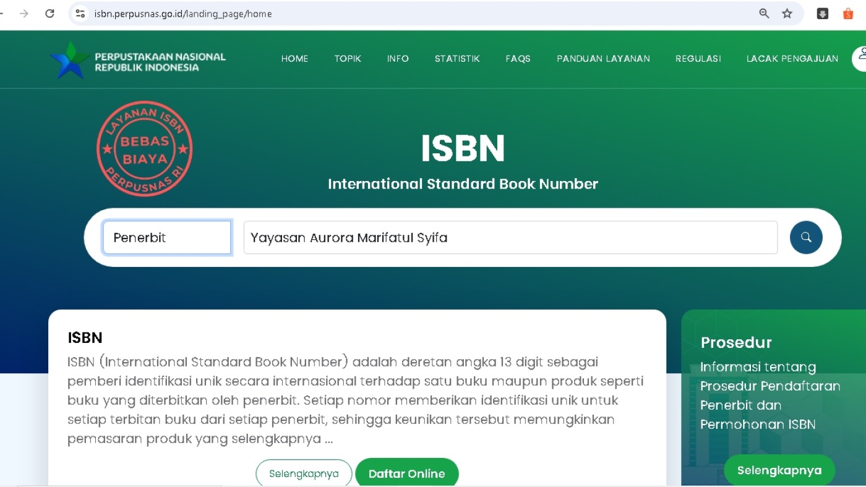This screenshot has height=487, width=866.
Task: Open the STATISTIK menu item
Action: 457,59
